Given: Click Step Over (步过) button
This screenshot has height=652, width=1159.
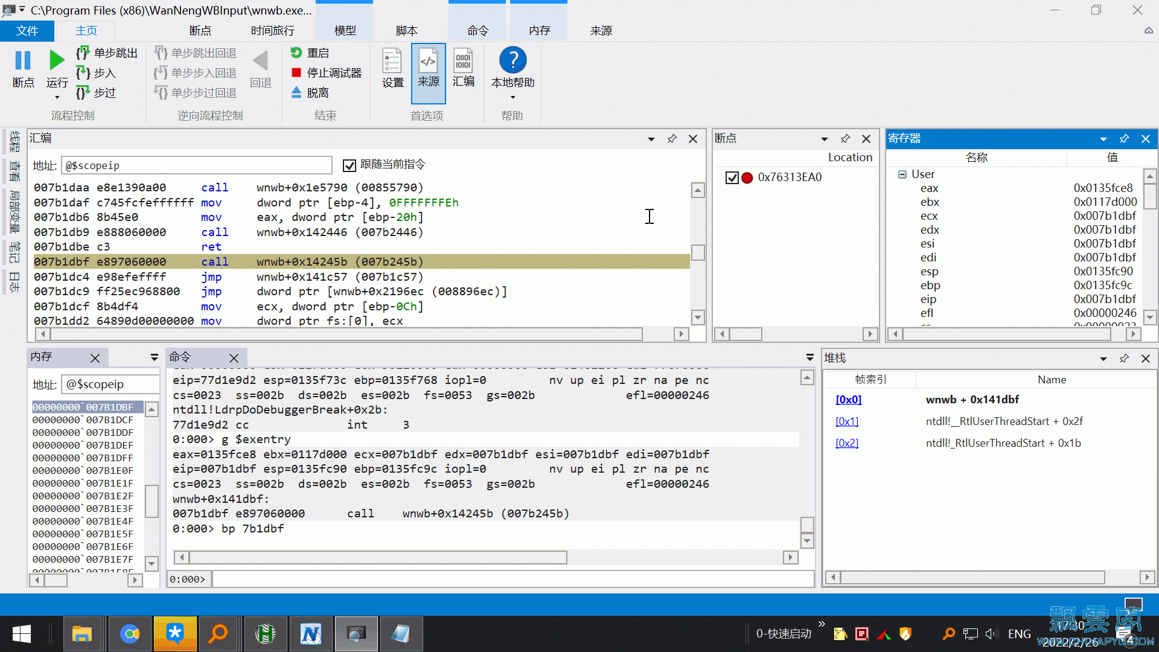Looking at the screenshot, I should pos(96,93).
